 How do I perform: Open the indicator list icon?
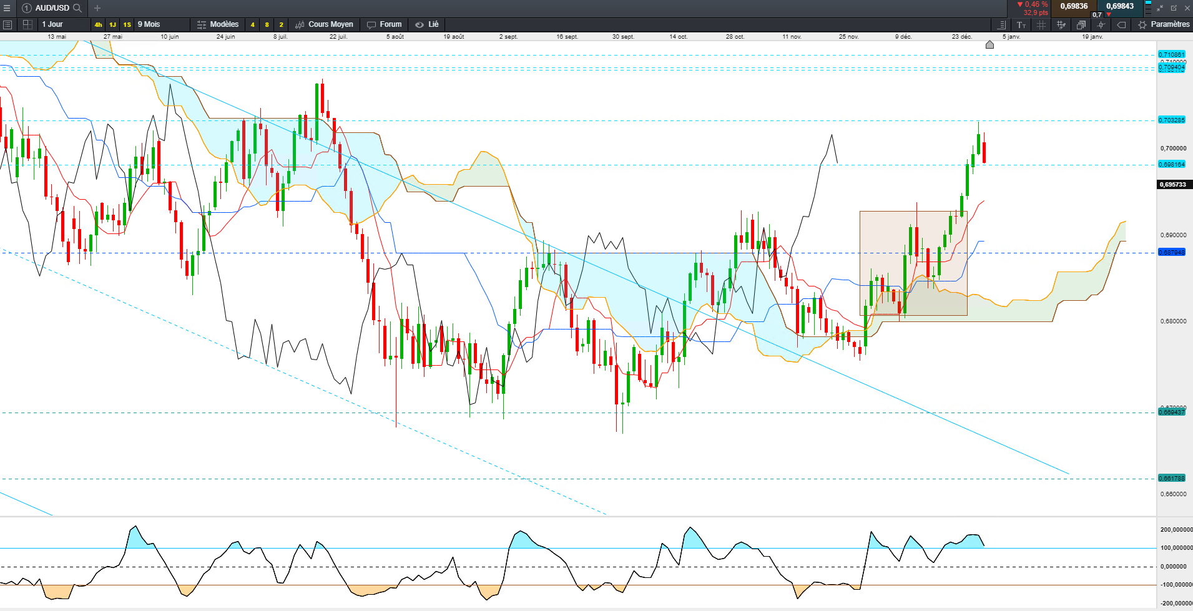(x=1001, y=24)
